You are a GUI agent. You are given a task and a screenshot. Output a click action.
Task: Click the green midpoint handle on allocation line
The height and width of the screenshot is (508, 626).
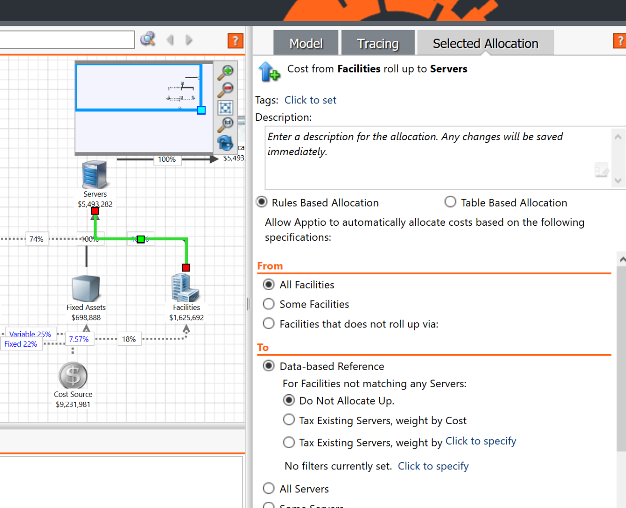141,239
